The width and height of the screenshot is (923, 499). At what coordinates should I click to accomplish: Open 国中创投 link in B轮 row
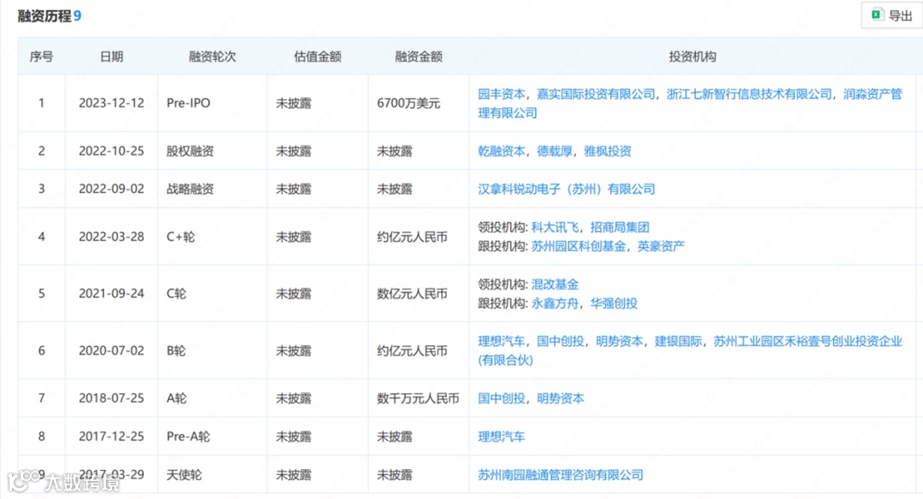click(x=561, y=341)
